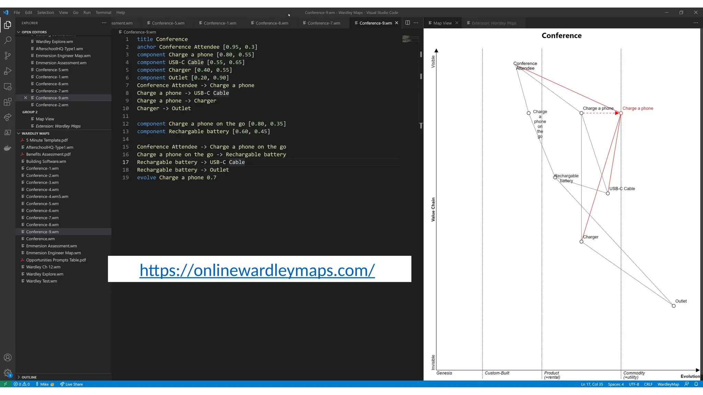Viewport: 703px width, 395px height.
Task: Open Source Control view
Action: click(x=8, y=56)
